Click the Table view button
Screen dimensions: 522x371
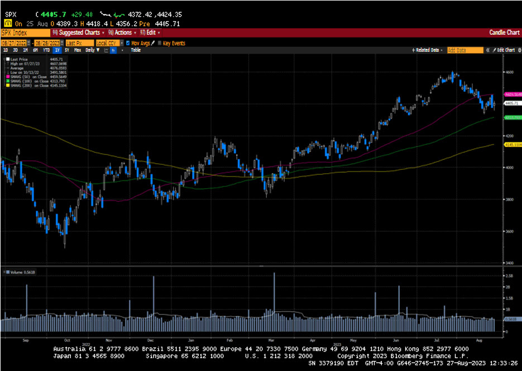(x=136, y=50)
